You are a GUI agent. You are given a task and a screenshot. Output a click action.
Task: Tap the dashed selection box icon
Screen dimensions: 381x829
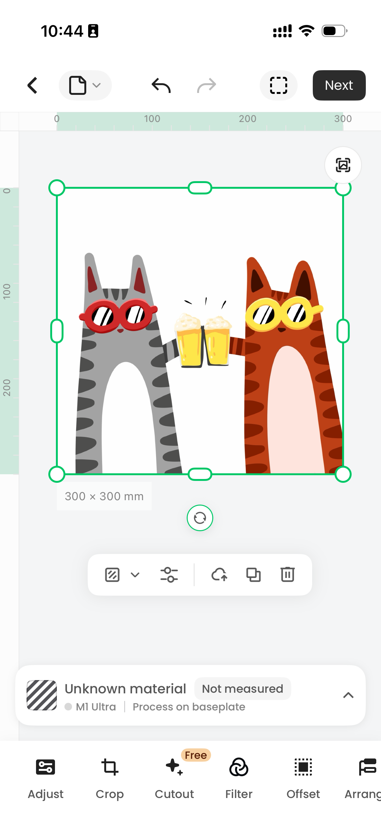tap(278, 85)
